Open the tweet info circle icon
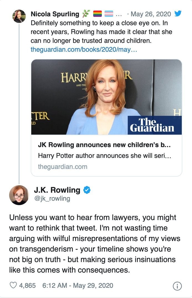This screenshot has height=298, width=192. [x=177, y=286]
